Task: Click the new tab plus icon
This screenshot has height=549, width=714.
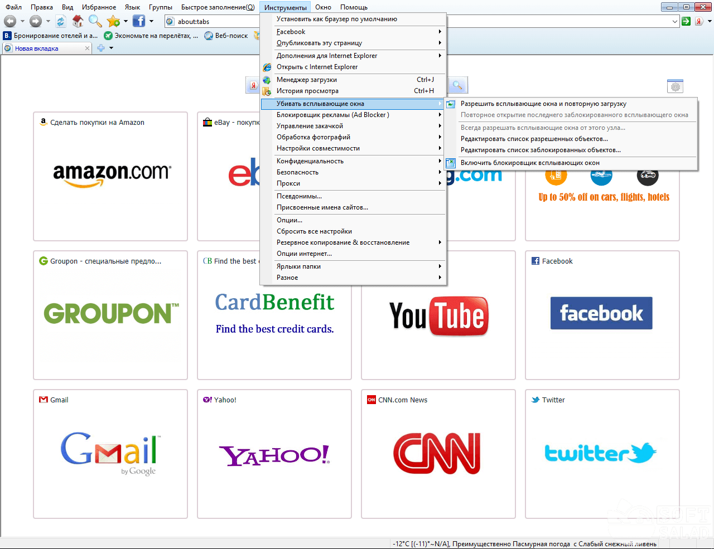Action: click(101, 48)
